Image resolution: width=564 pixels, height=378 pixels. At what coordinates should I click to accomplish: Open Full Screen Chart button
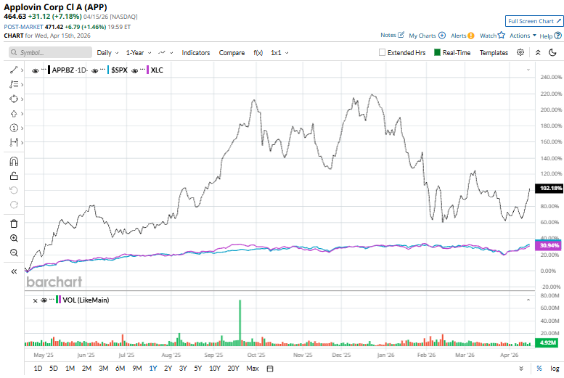point(534,21)
